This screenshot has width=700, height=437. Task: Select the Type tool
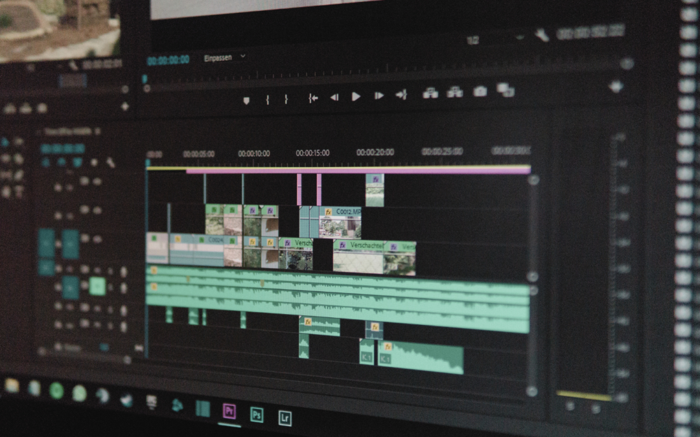19,192
